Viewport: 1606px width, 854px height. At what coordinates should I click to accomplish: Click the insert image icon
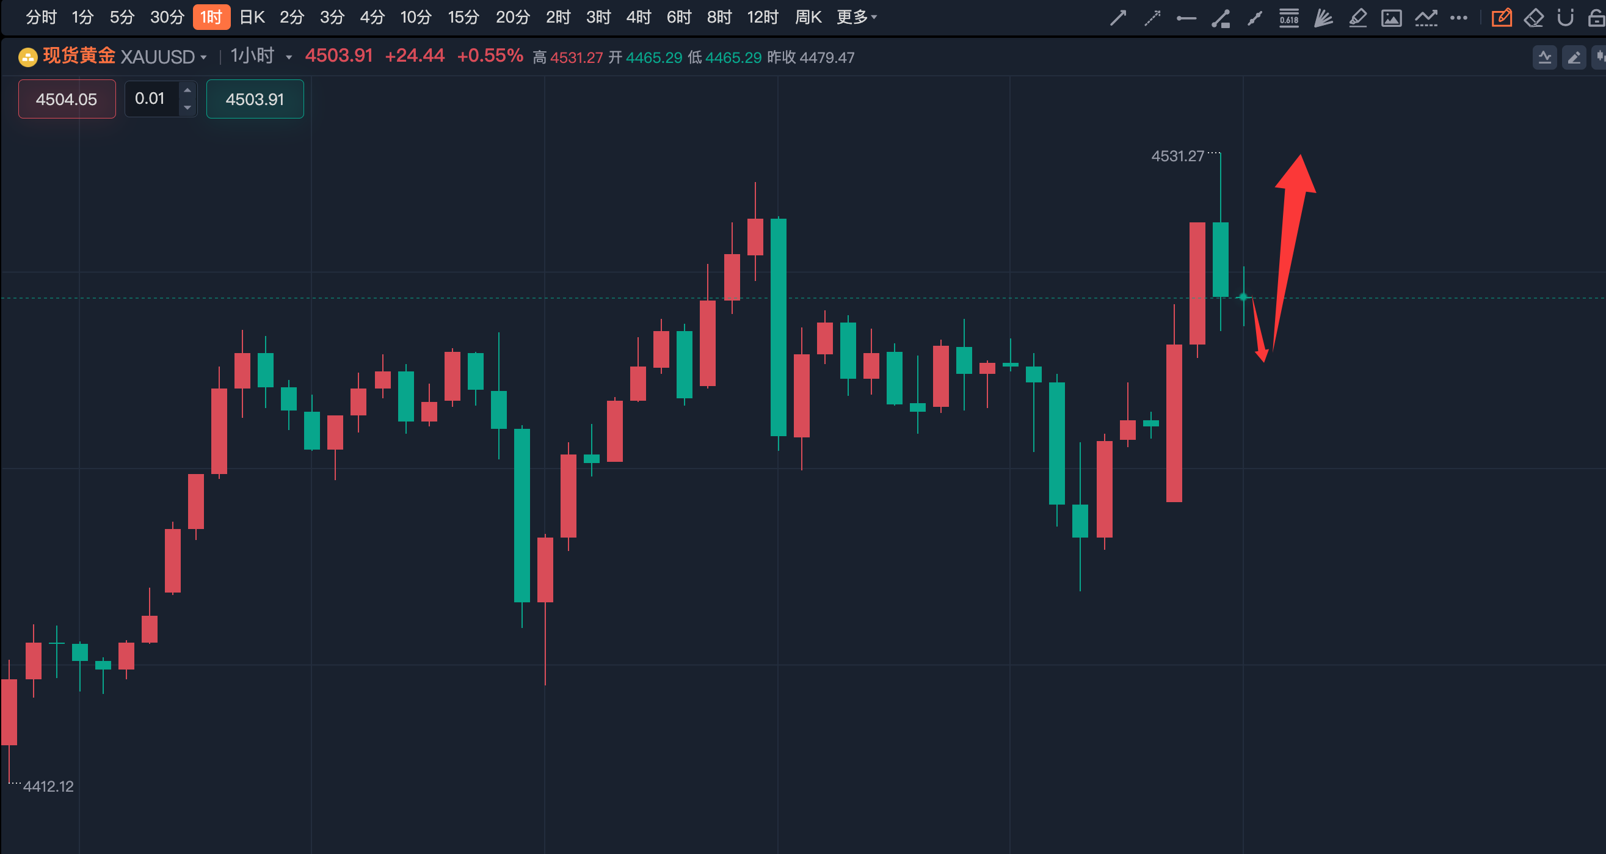point(1391,18)
